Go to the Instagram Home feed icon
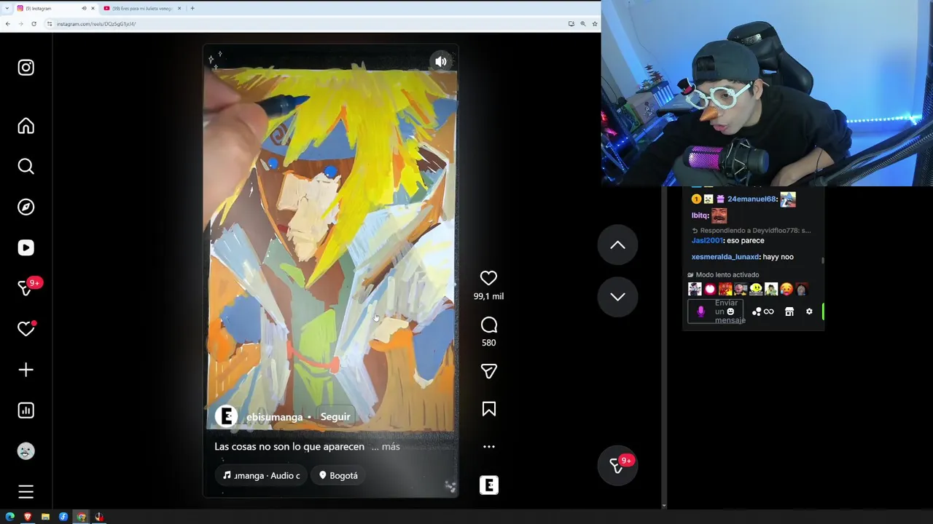 click(26, 126)
